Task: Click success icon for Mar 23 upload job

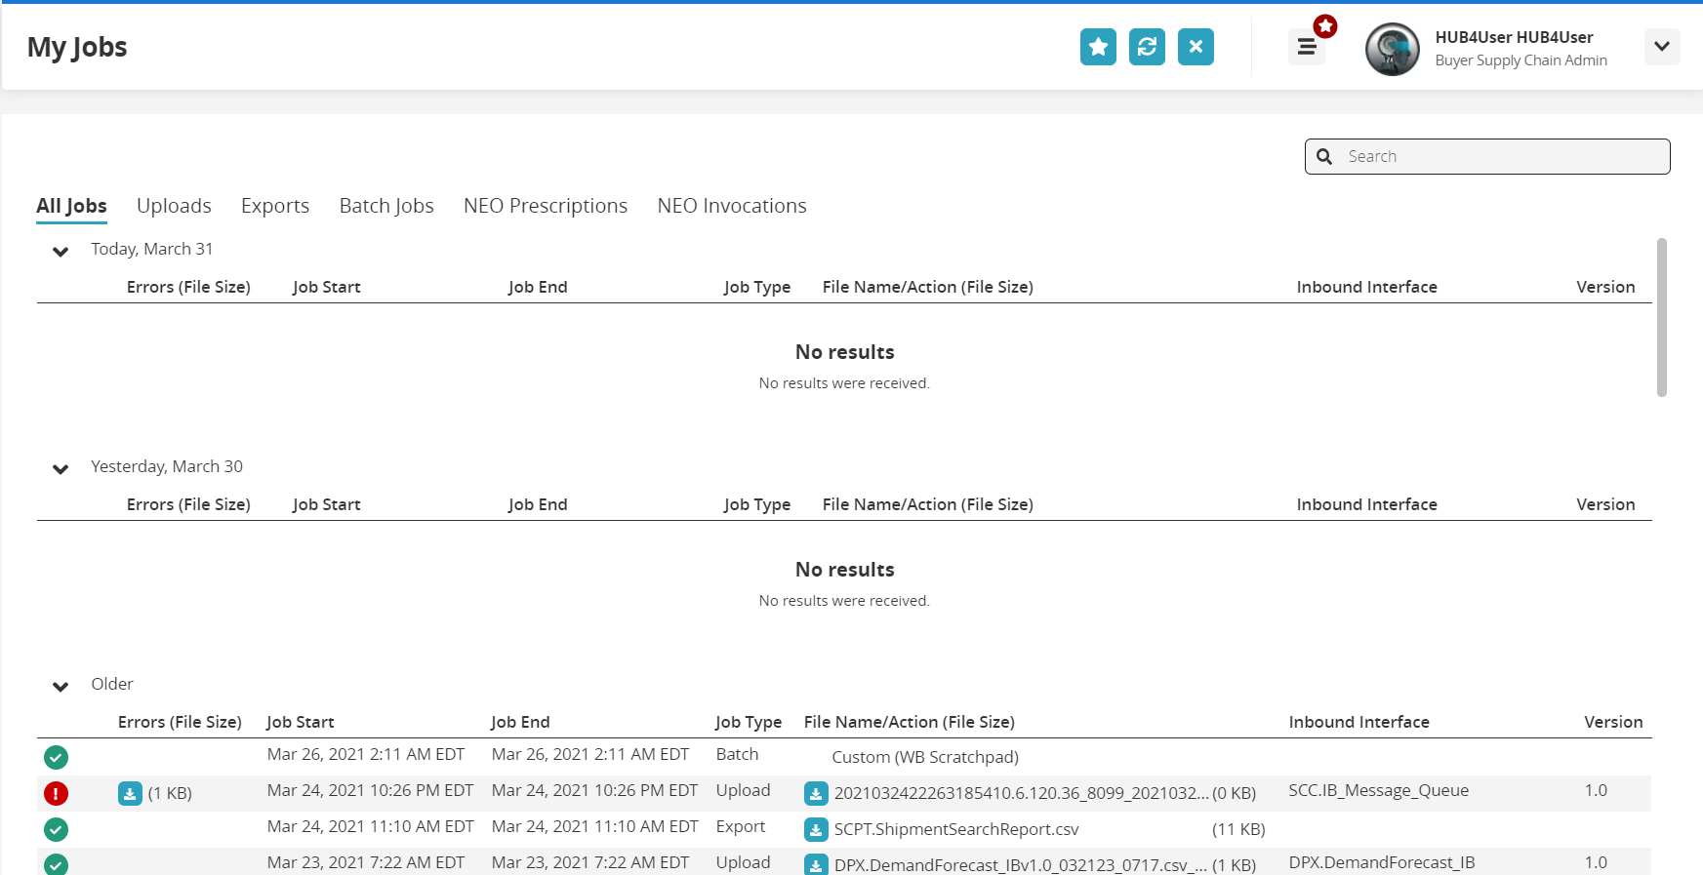Action: pyautogui.click(x=57, y=864)
